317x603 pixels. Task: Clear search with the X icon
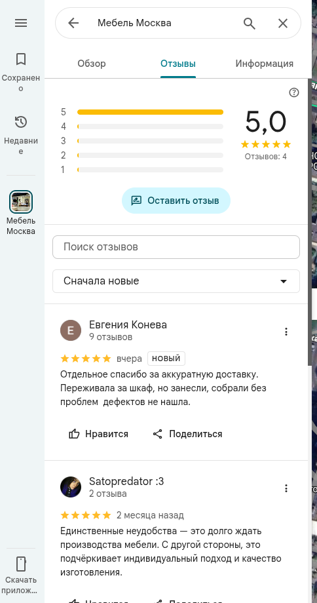point(283,24)
